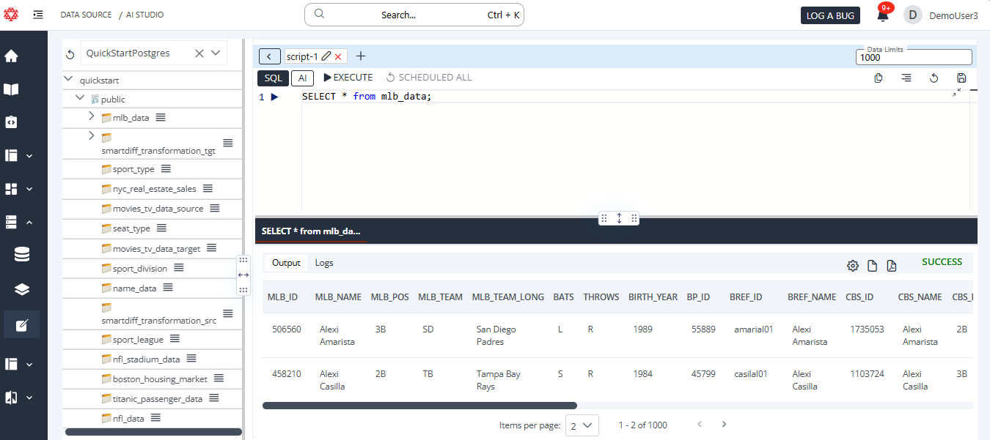Refresh the data source tree
This screenshot has width=990, height=440.
click(70, 54)
